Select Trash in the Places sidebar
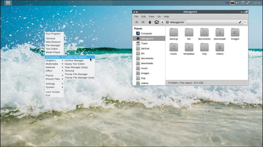 pyautogui.click(x=144, y=43)
